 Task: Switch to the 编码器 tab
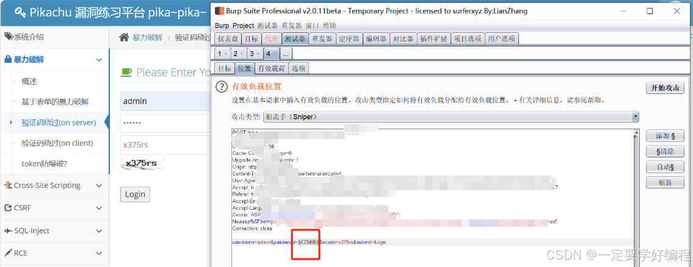377,39
